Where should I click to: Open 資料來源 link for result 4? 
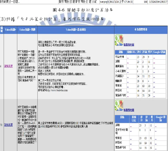pos(8,66)
